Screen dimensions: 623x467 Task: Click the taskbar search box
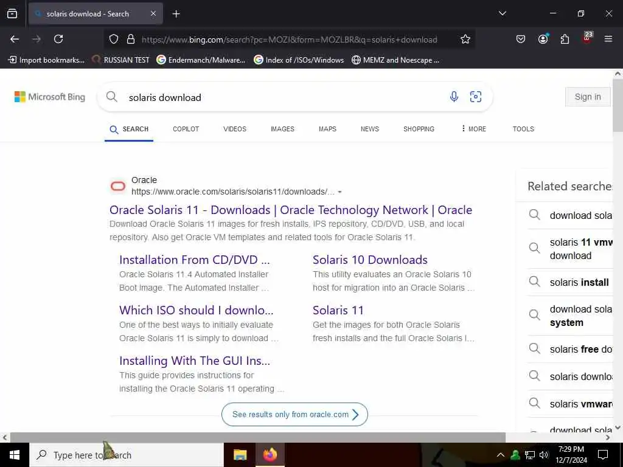click(127, 455)
